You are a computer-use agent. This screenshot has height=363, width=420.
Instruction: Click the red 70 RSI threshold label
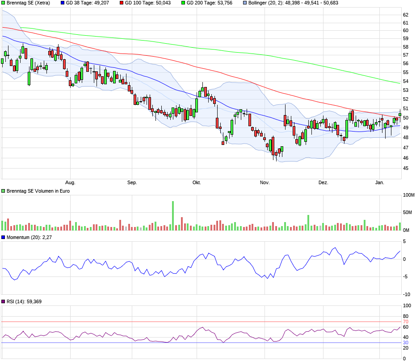(x=406, y=322)
